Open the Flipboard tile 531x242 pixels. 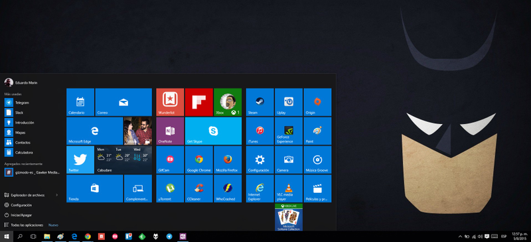199,102
